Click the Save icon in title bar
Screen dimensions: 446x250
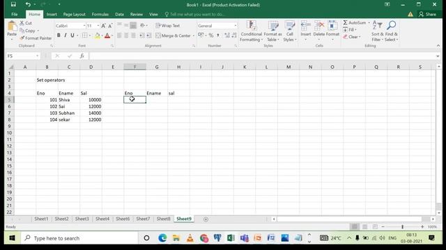click(13, 5)
